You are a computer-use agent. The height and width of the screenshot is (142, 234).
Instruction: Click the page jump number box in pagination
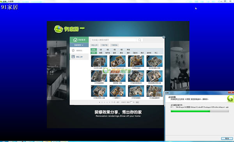click(x=131, y=102)
